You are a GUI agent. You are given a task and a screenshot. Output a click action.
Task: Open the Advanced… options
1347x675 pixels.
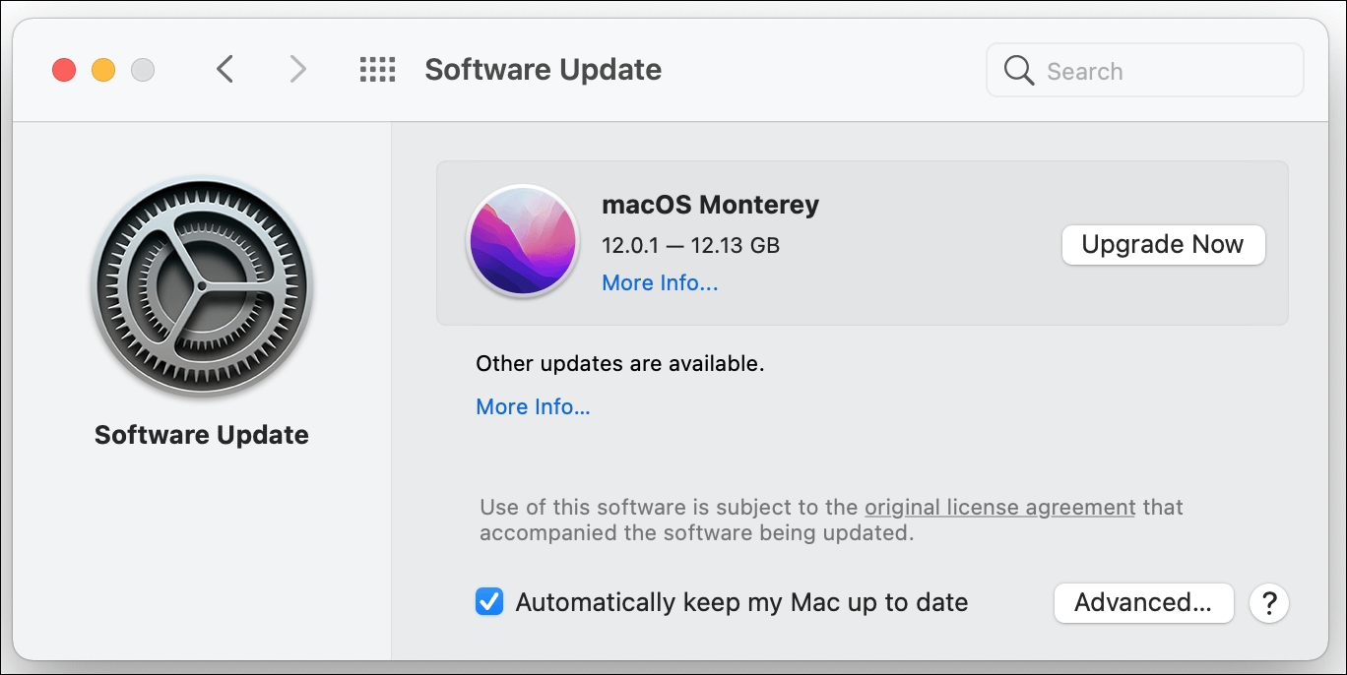[1143, 602]
